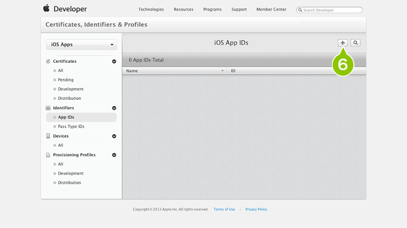Open the Programs menu
This screenshot has height=228, width=407.
[212, 9]
